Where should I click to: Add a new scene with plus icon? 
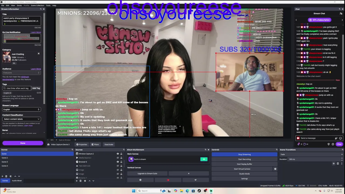tap(2, 176)
